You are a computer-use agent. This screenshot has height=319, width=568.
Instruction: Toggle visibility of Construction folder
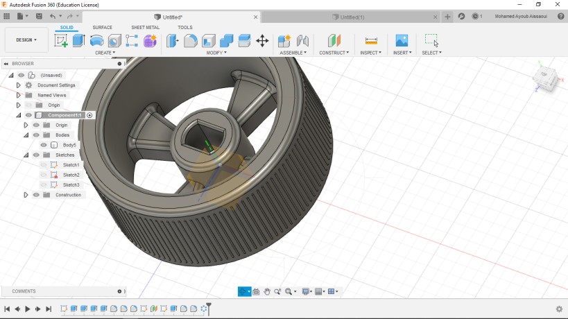tap(36, 195)
